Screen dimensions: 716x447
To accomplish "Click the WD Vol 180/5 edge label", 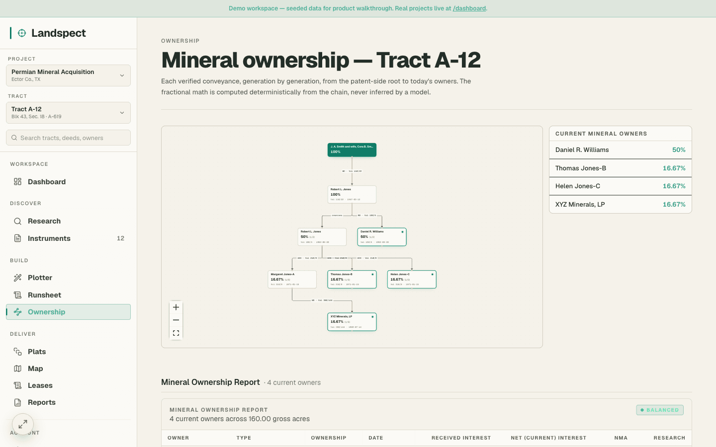I will coord(367,216).
